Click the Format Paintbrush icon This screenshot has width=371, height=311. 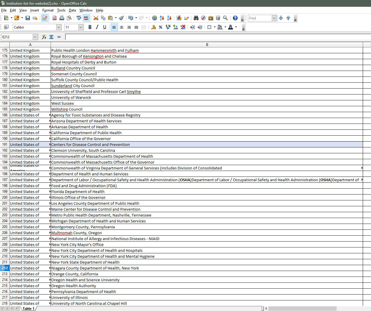pyautogui.click(x=121, y=18)
